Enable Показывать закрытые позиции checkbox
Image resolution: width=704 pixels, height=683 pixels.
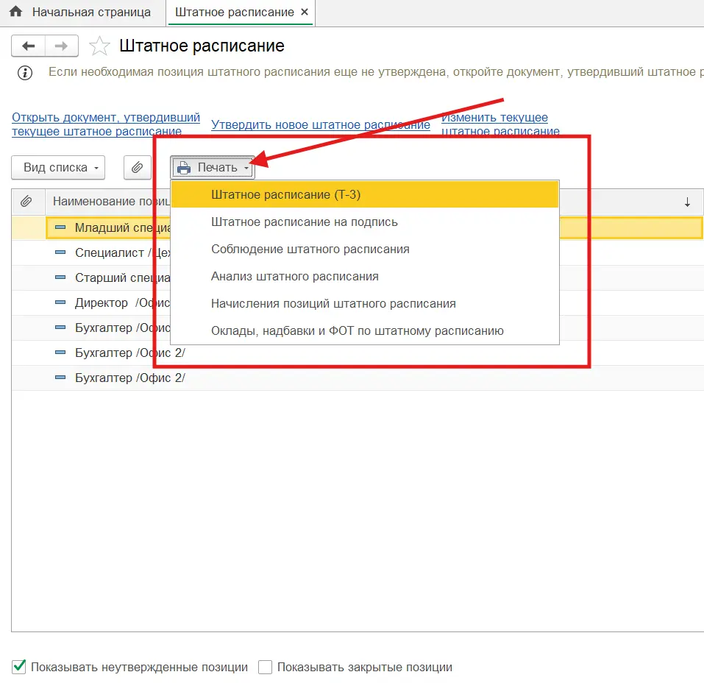(x=266, y=668)
